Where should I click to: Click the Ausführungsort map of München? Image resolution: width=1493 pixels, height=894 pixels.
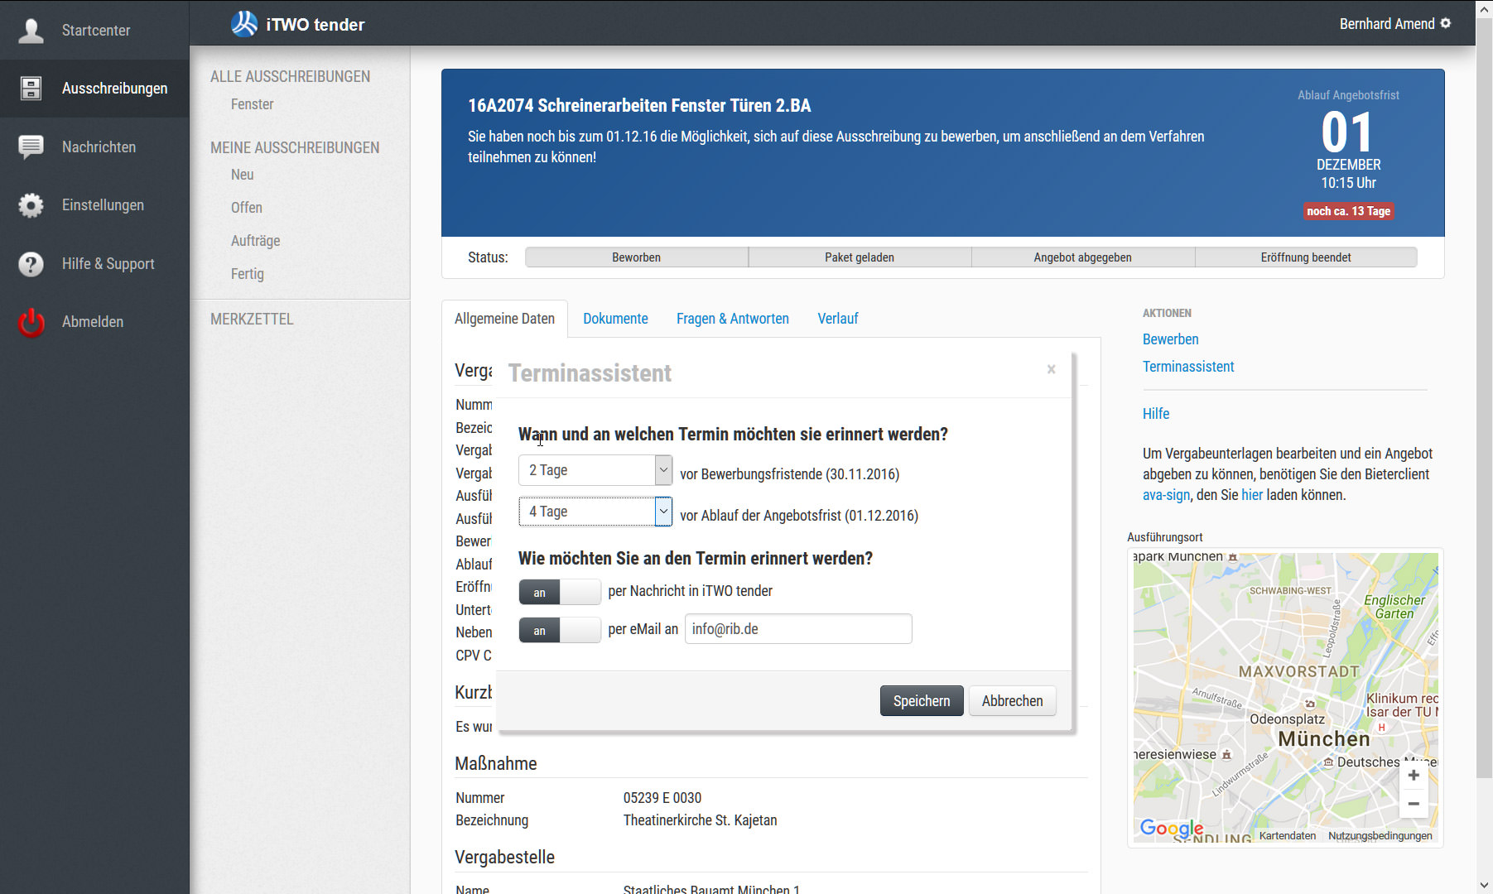point(1285,697)
